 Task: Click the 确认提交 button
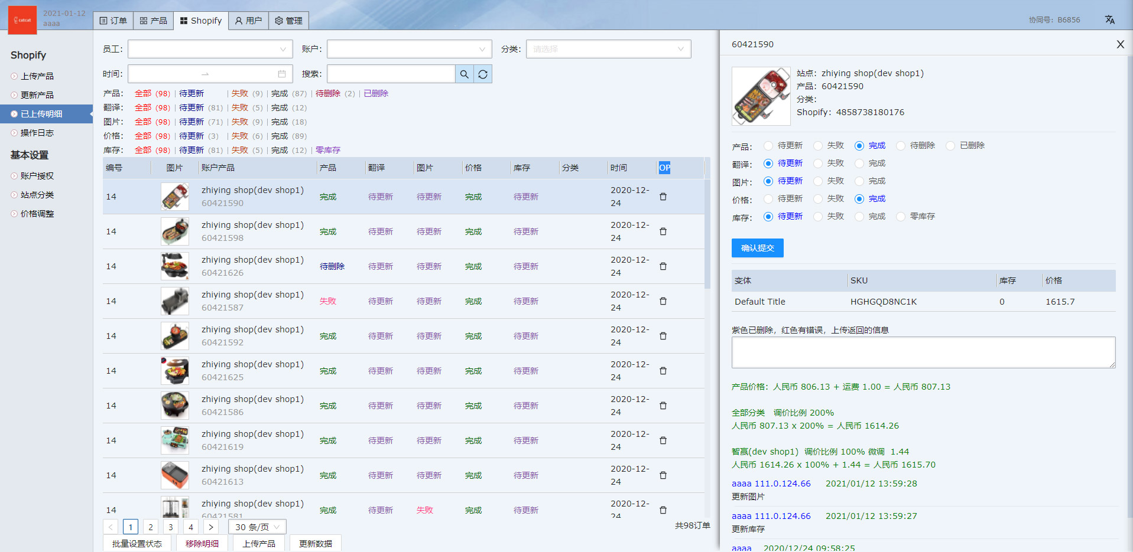tap(758, 248)
